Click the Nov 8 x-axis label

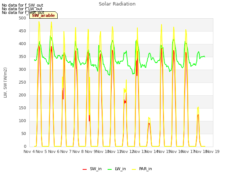point(78,151)
